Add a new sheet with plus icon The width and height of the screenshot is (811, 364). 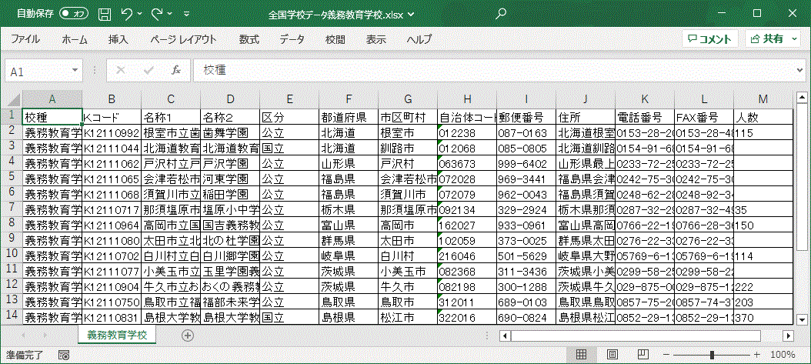click(188, 336)
